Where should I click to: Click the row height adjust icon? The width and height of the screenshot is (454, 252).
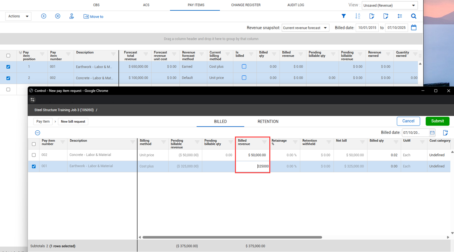pos(400,16)
